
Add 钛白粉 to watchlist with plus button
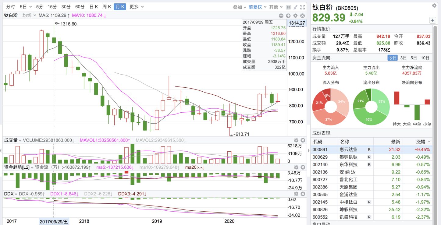[432, 20]
